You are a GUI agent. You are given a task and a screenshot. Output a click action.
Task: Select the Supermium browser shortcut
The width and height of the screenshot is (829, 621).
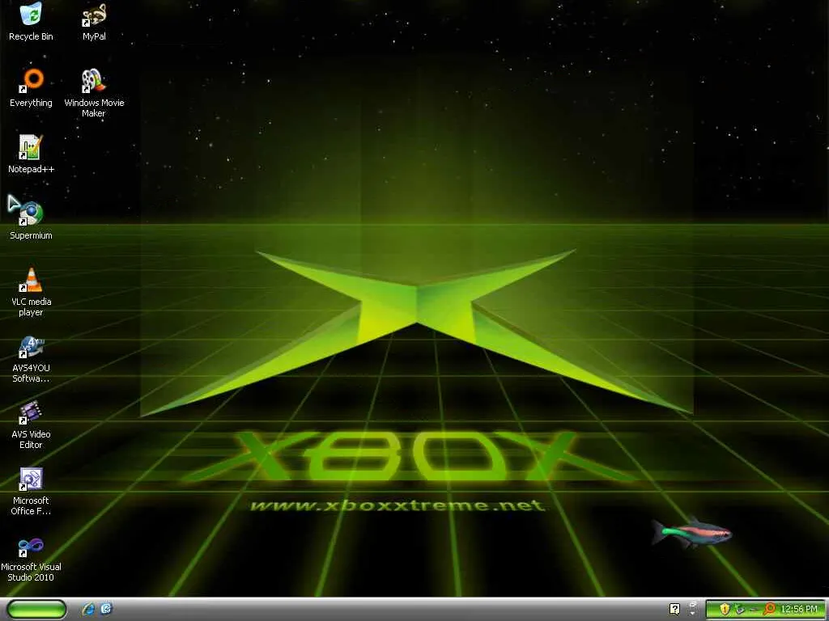[31, 221]
